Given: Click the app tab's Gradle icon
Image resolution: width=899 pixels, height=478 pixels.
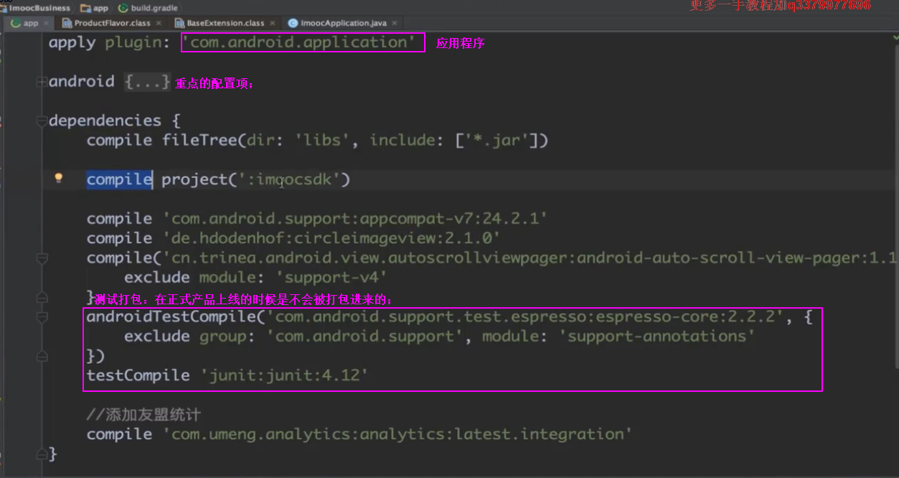Looking at the screenshot, I should [x=16, y=23].
